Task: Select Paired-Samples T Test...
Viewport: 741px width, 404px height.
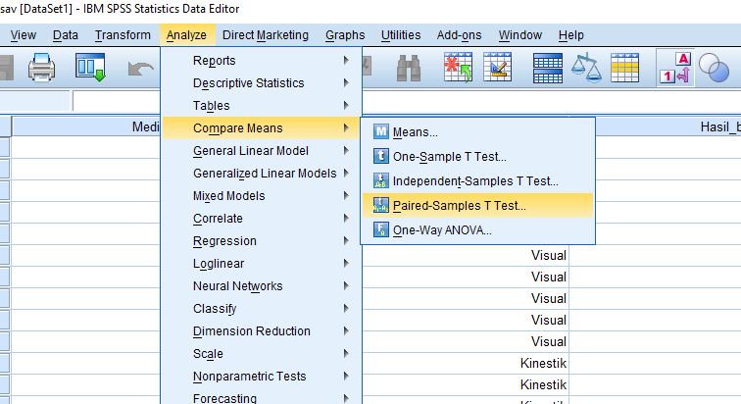Action: pyautogui.click(x=477, y=206)
